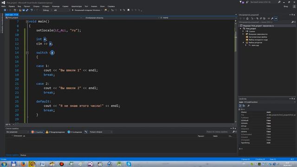Screen dimensions: 297x167
Task: Click property pages wrench icon in Properties
Action: click(249, 106)
